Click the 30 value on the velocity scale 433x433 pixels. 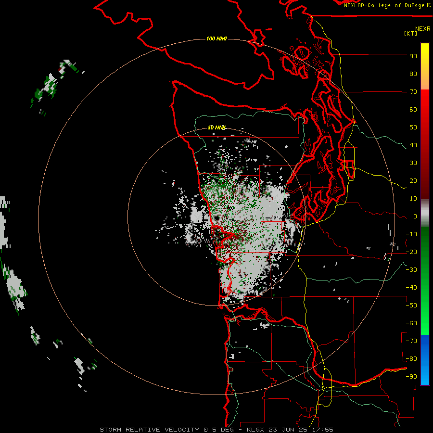click(413, 163)
